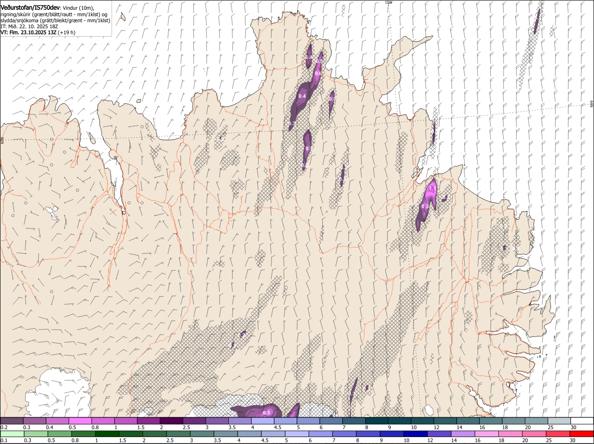Pick the dark mauve 0.2–0.3 legend swatch
Screen dimensions: 594x444
pos(12,421)
